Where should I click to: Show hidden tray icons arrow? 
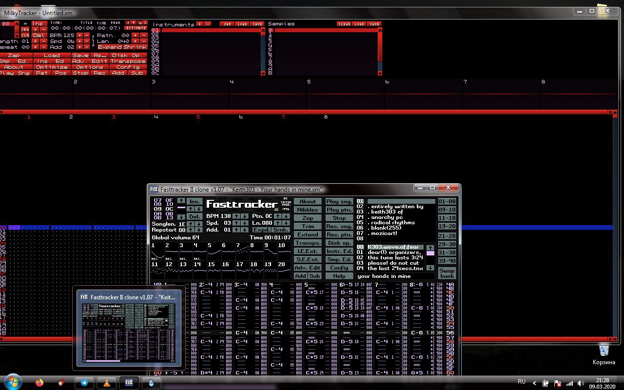(534, 383)
